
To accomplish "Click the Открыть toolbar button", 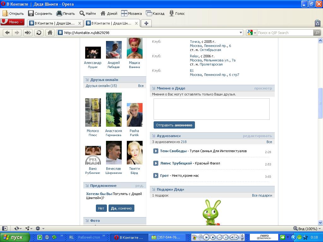I will (13, 14).
